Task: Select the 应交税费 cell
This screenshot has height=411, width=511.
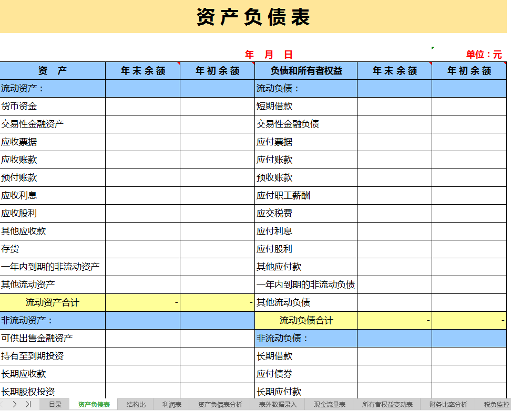Action: click(306, 214)
